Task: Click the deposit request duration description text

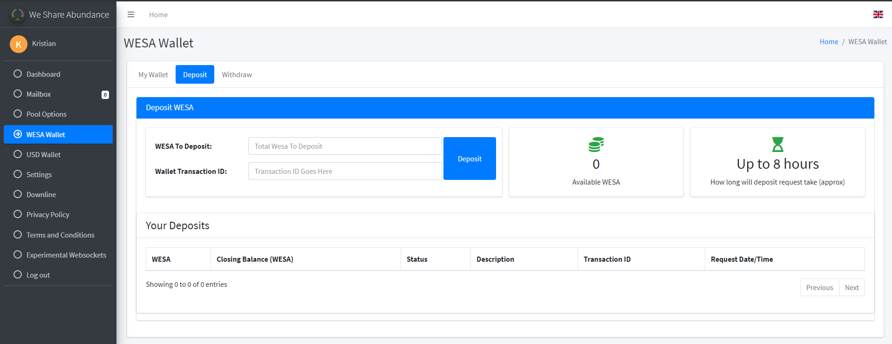Action: pyautogui.click(x=777, y=182)
